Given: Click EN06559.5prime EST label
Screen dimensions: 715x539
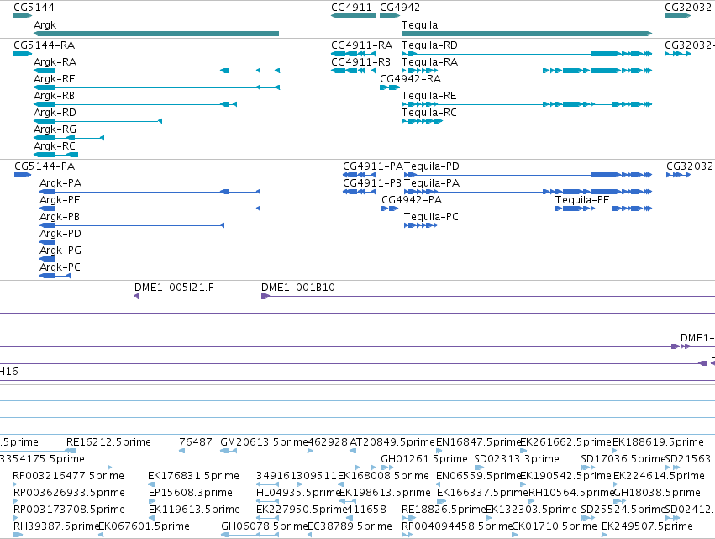Looking at the screenshot, I should [x=479, y=476].
